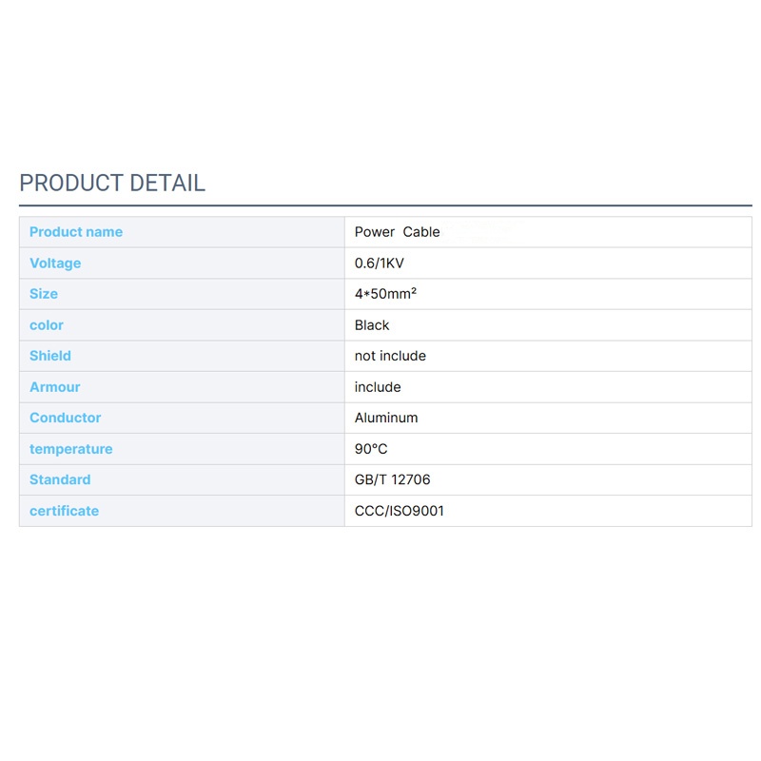The height and width of the screenshot is (761, 761).
Task: Click the 'include' armour value
Action: pyautogui.click(x=378, y=387)
